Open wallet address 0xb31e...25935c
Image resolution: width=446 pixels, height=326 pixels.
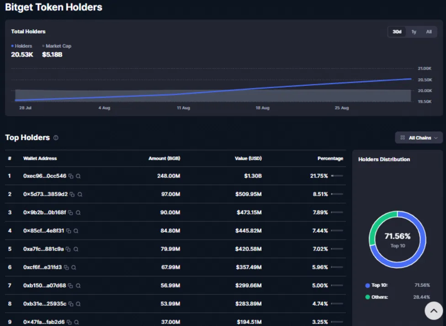click(45, 304)
